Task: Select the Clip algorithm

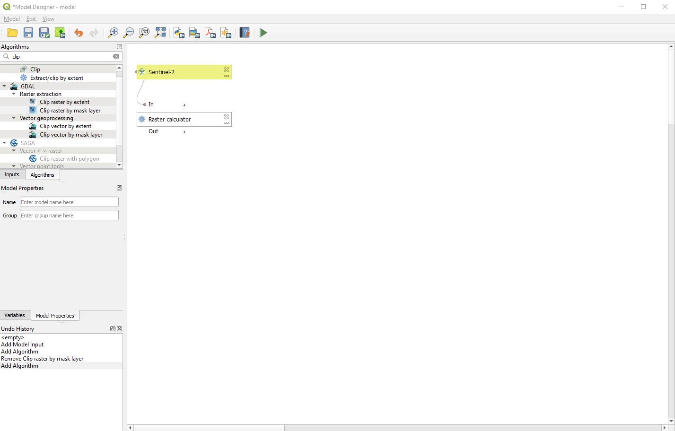Action: pos(35,69)
